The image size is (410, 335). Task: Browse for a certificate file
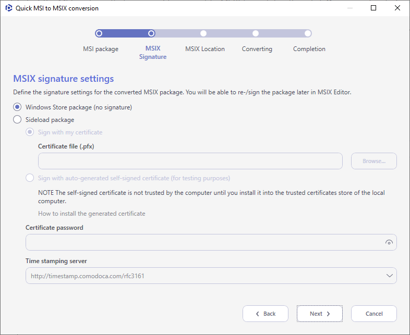tap(374, 161)
